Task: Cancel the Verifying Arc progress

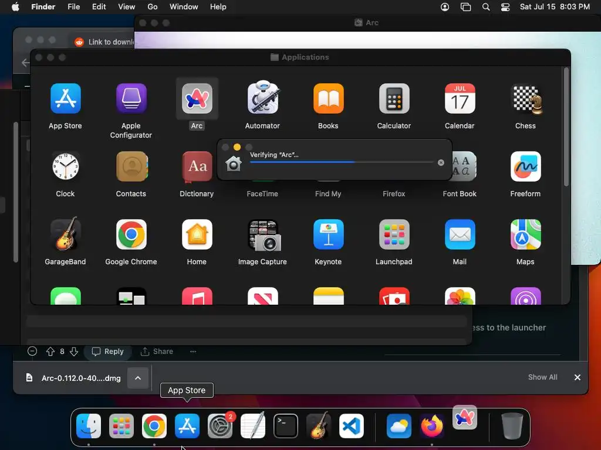Action: [x=441, y=163]
